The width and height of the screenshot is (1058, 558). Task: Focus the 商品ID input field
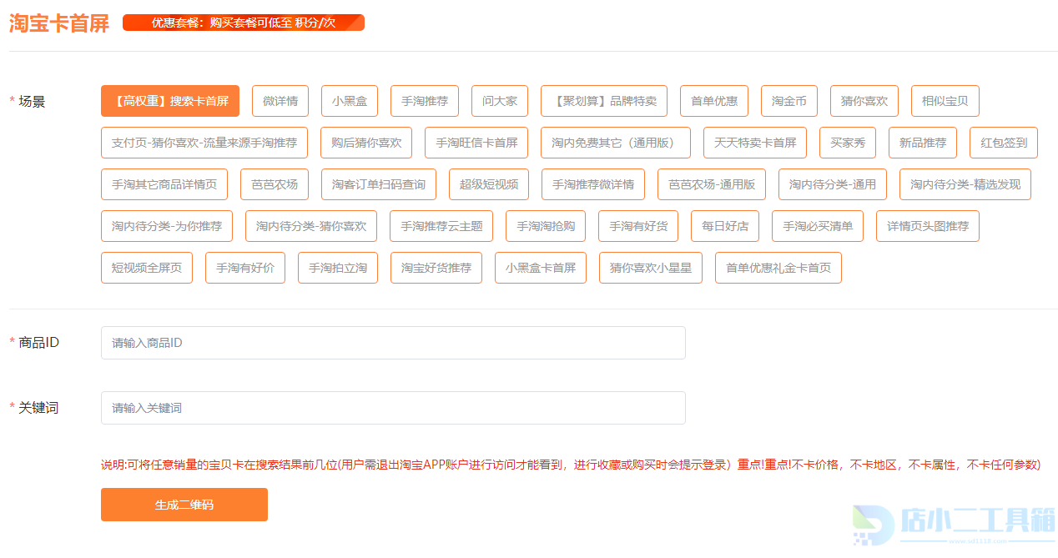393,343
